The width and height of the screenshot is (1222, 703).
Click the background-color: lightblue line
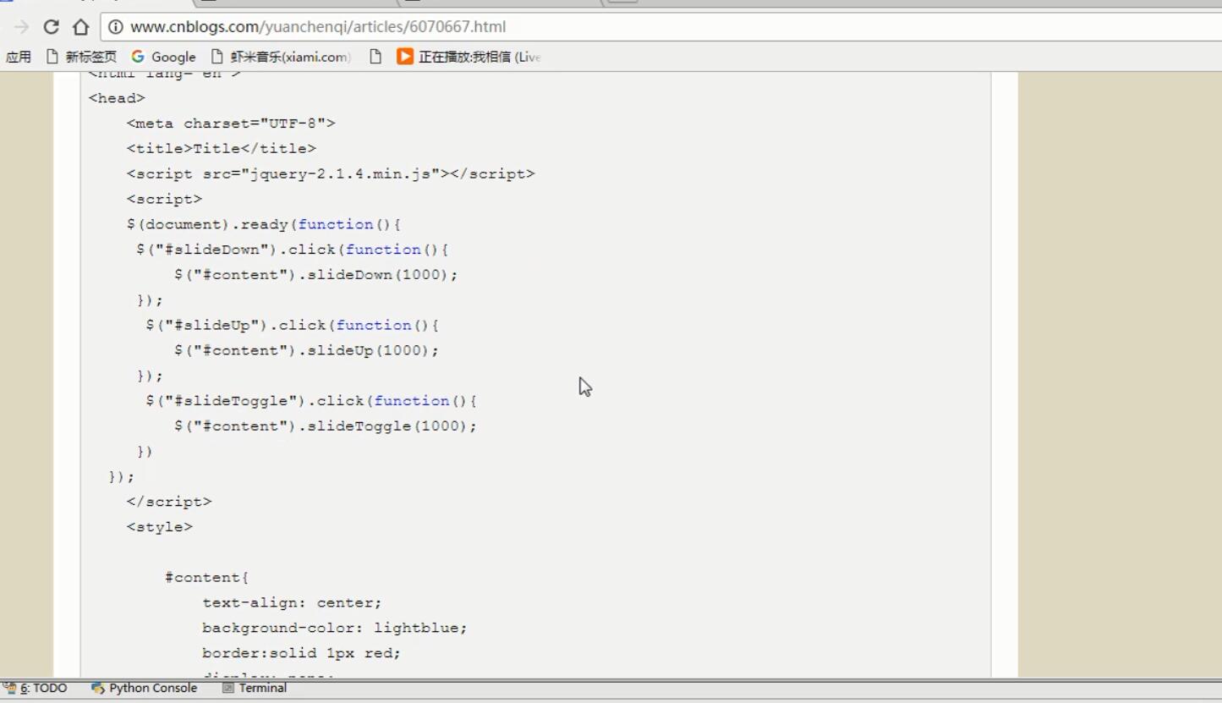pos(335,628)
